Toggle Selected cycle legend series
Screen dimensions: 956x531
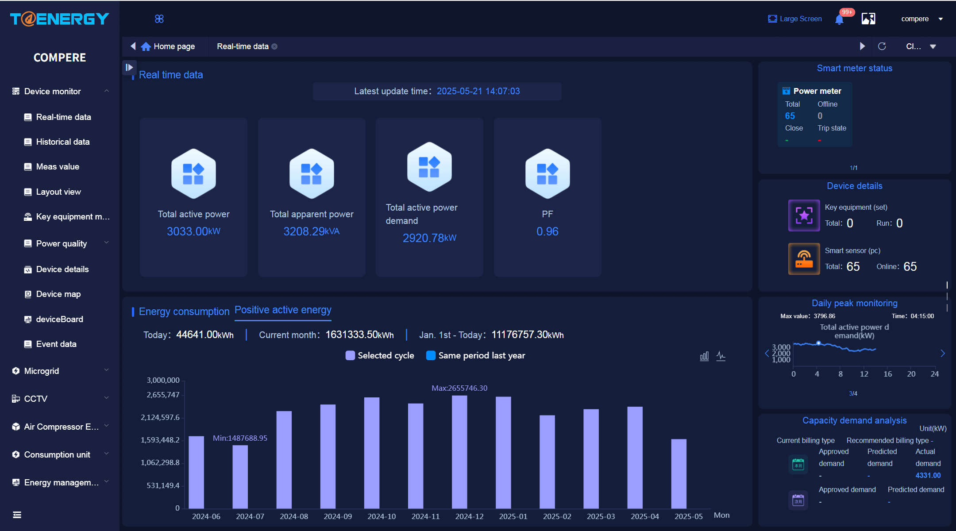(x=380, y=355)
